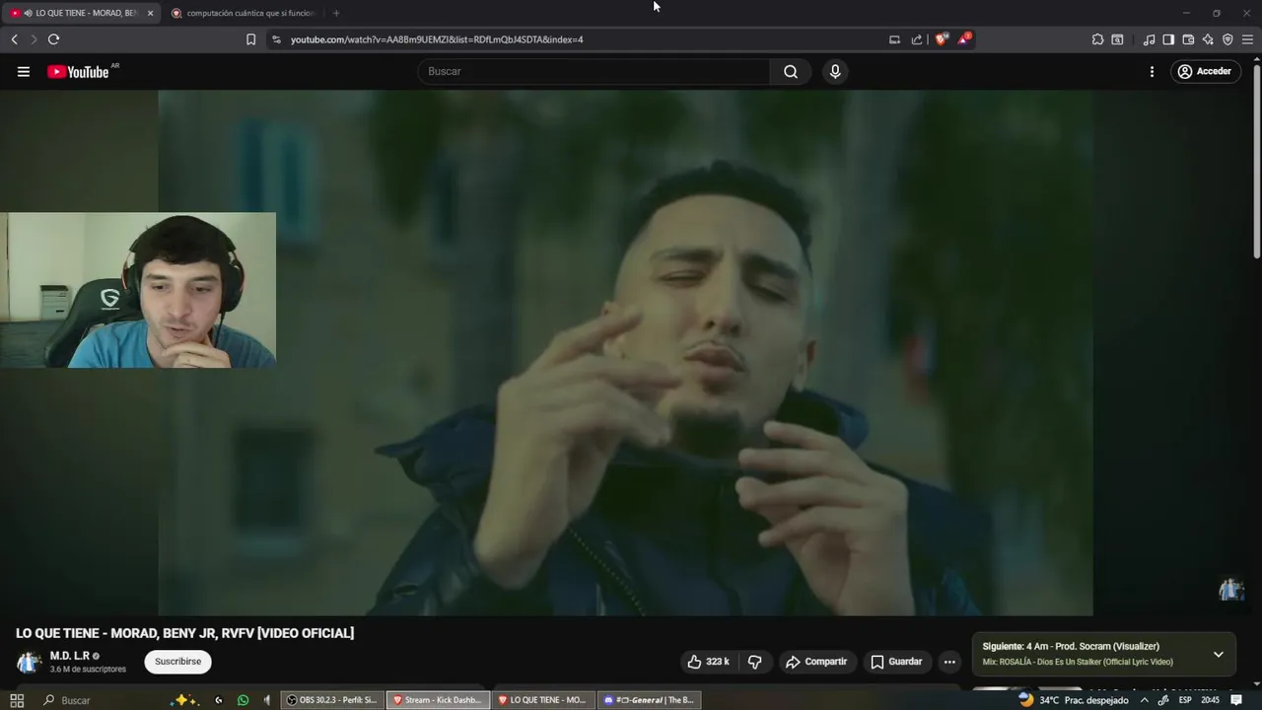Click the channel watermark in video corner

(x=1231, y=590)
